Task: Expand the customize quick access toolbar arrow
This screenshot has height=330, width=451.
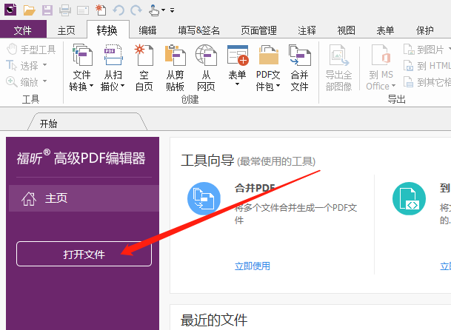Action: 172,10
